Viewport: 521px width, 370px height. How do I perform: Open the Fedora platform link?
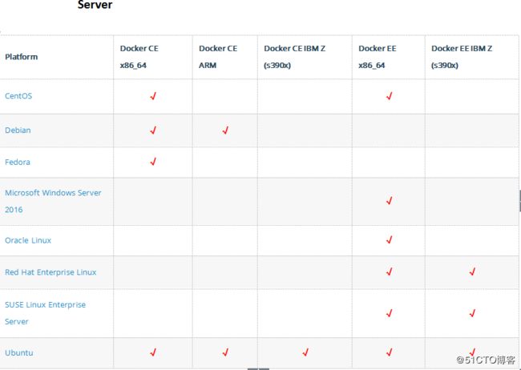point(18,162)
